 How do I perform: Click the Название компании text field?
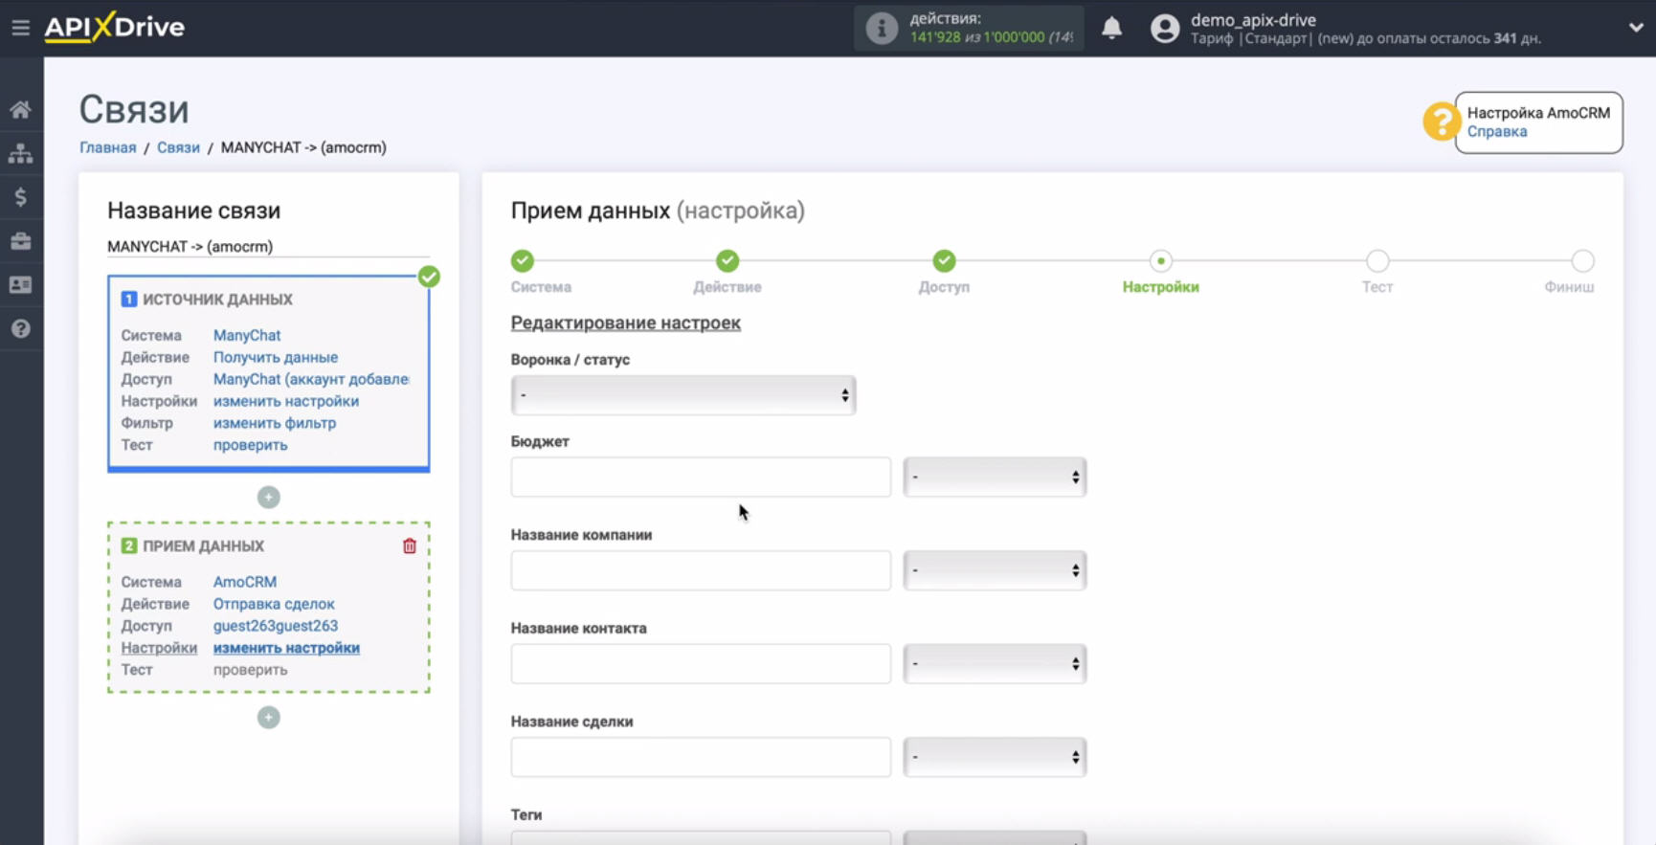[x=701, y=570]
